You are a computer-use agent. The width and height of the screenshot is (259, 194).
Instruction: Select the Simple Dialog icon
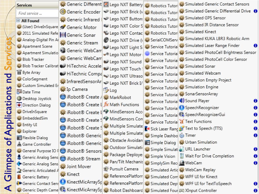click(x=147, y=142)
